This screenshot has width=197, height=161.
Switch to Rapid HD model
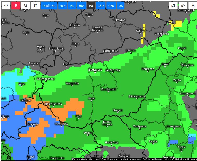49,6
